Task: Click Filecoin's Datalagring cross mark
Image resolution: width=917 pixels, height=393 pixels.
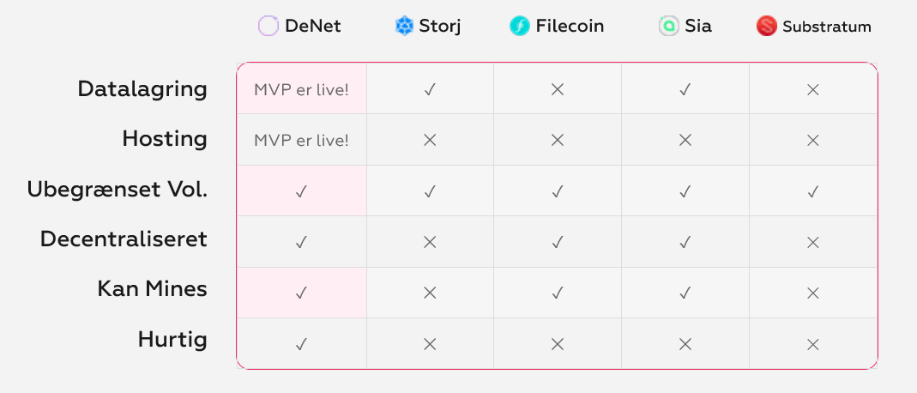Action: click(558, 89)
